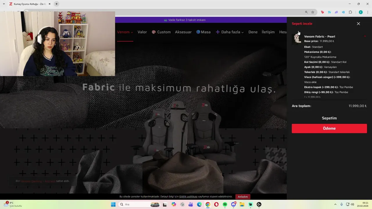Open Microsoft Teams from the taskbar
372x209 pixels.
[x=191, y=204]
